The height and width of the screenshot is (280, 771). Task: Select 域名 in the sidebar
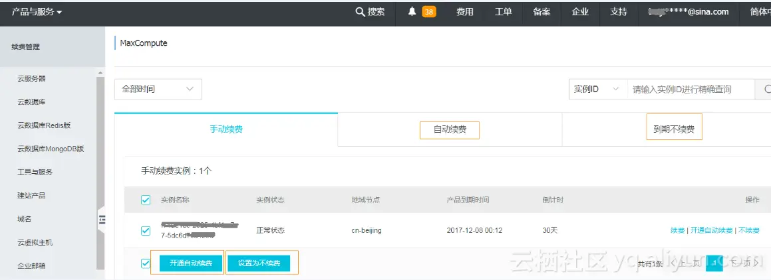pyautogui.click(x=25, y=219)
